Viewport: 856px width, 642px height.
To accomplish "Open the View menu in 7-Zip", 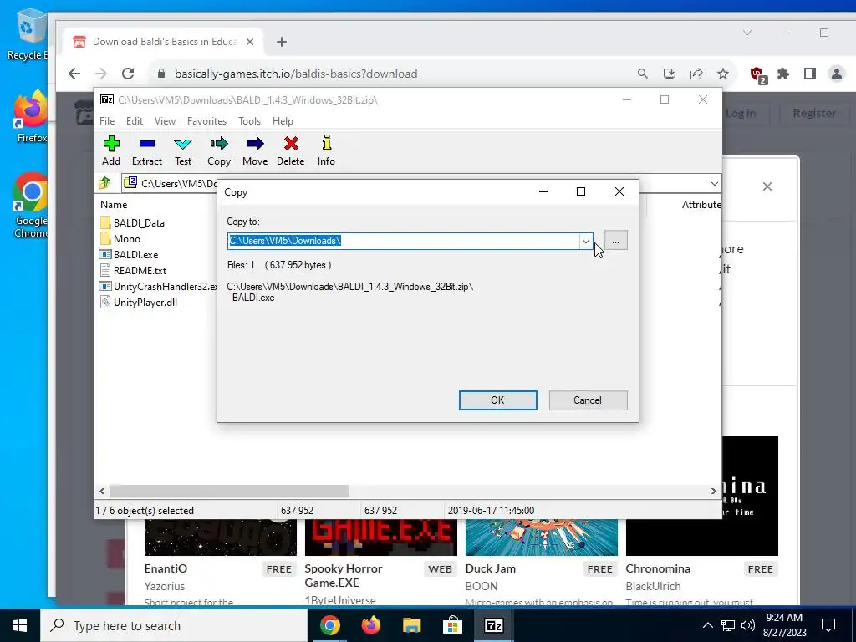I will pos(165,120).
